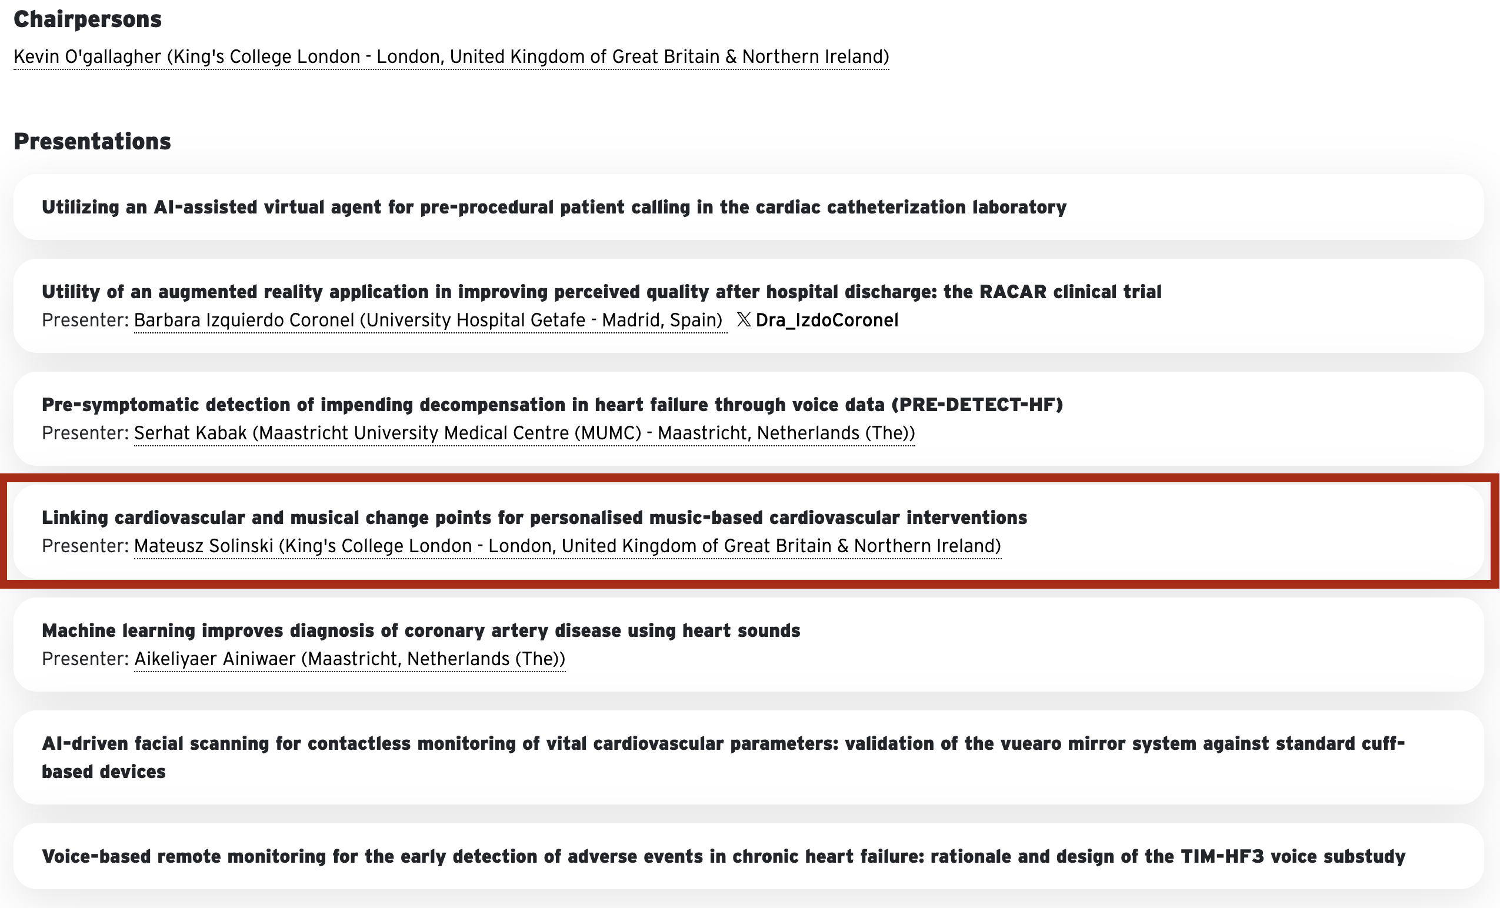Open presenter Serhat Kabak's profile link
1500x908 pixels.
point(524,433)
